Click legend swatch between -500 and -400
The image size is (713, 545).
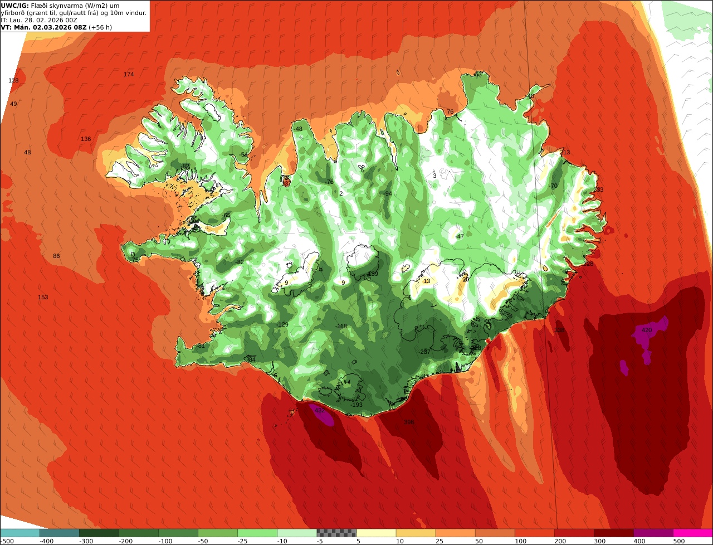pyautogui.click(x=19, y=533)
